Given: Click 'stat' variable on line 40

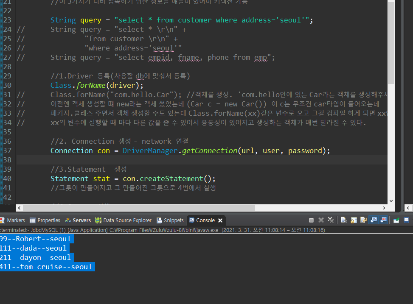Looking at the screenshot, I should (101, 178).
